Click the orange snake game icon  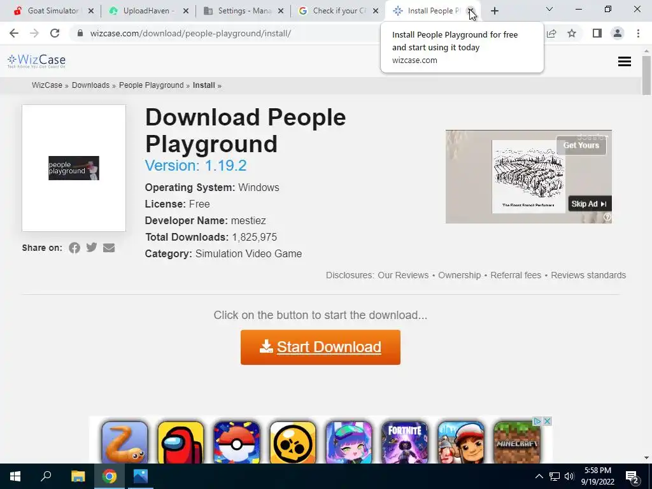pyautogui.click(x=124, y=443)
